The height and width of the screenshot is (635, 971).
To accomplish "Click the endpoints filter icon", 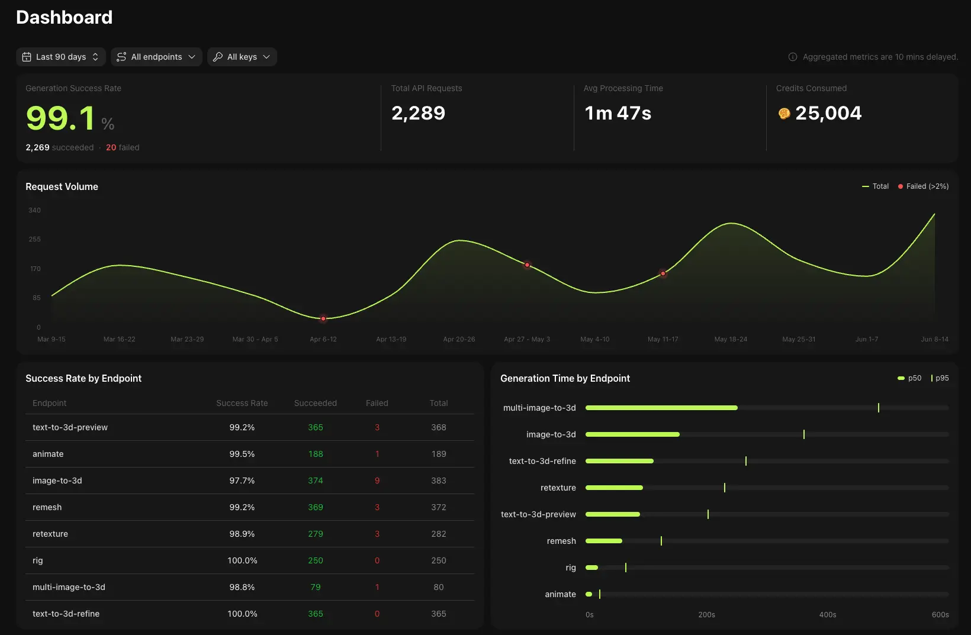I will [121, 57].
